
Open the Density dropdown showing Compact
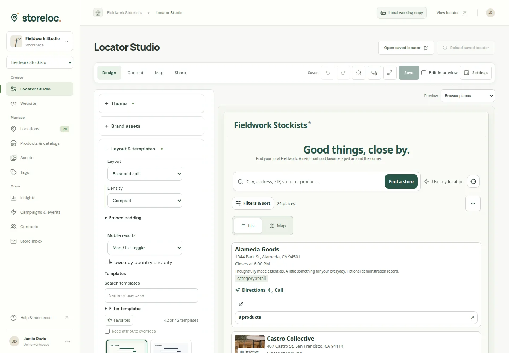coord(145,201)
